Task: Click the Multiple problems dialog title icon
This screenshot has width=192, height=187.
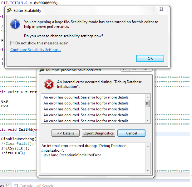Action: click(42, 70)
